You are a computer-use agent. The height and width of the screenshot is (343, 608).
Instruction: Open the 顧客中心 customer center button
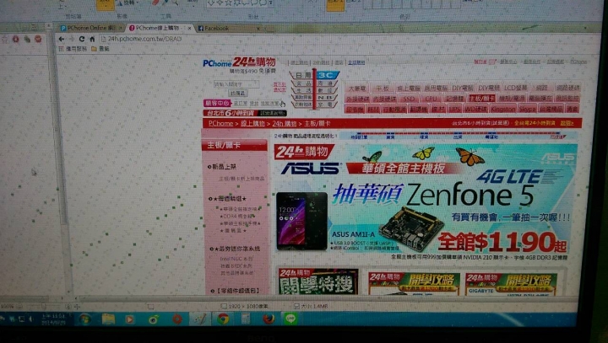[x=218, y=104]
